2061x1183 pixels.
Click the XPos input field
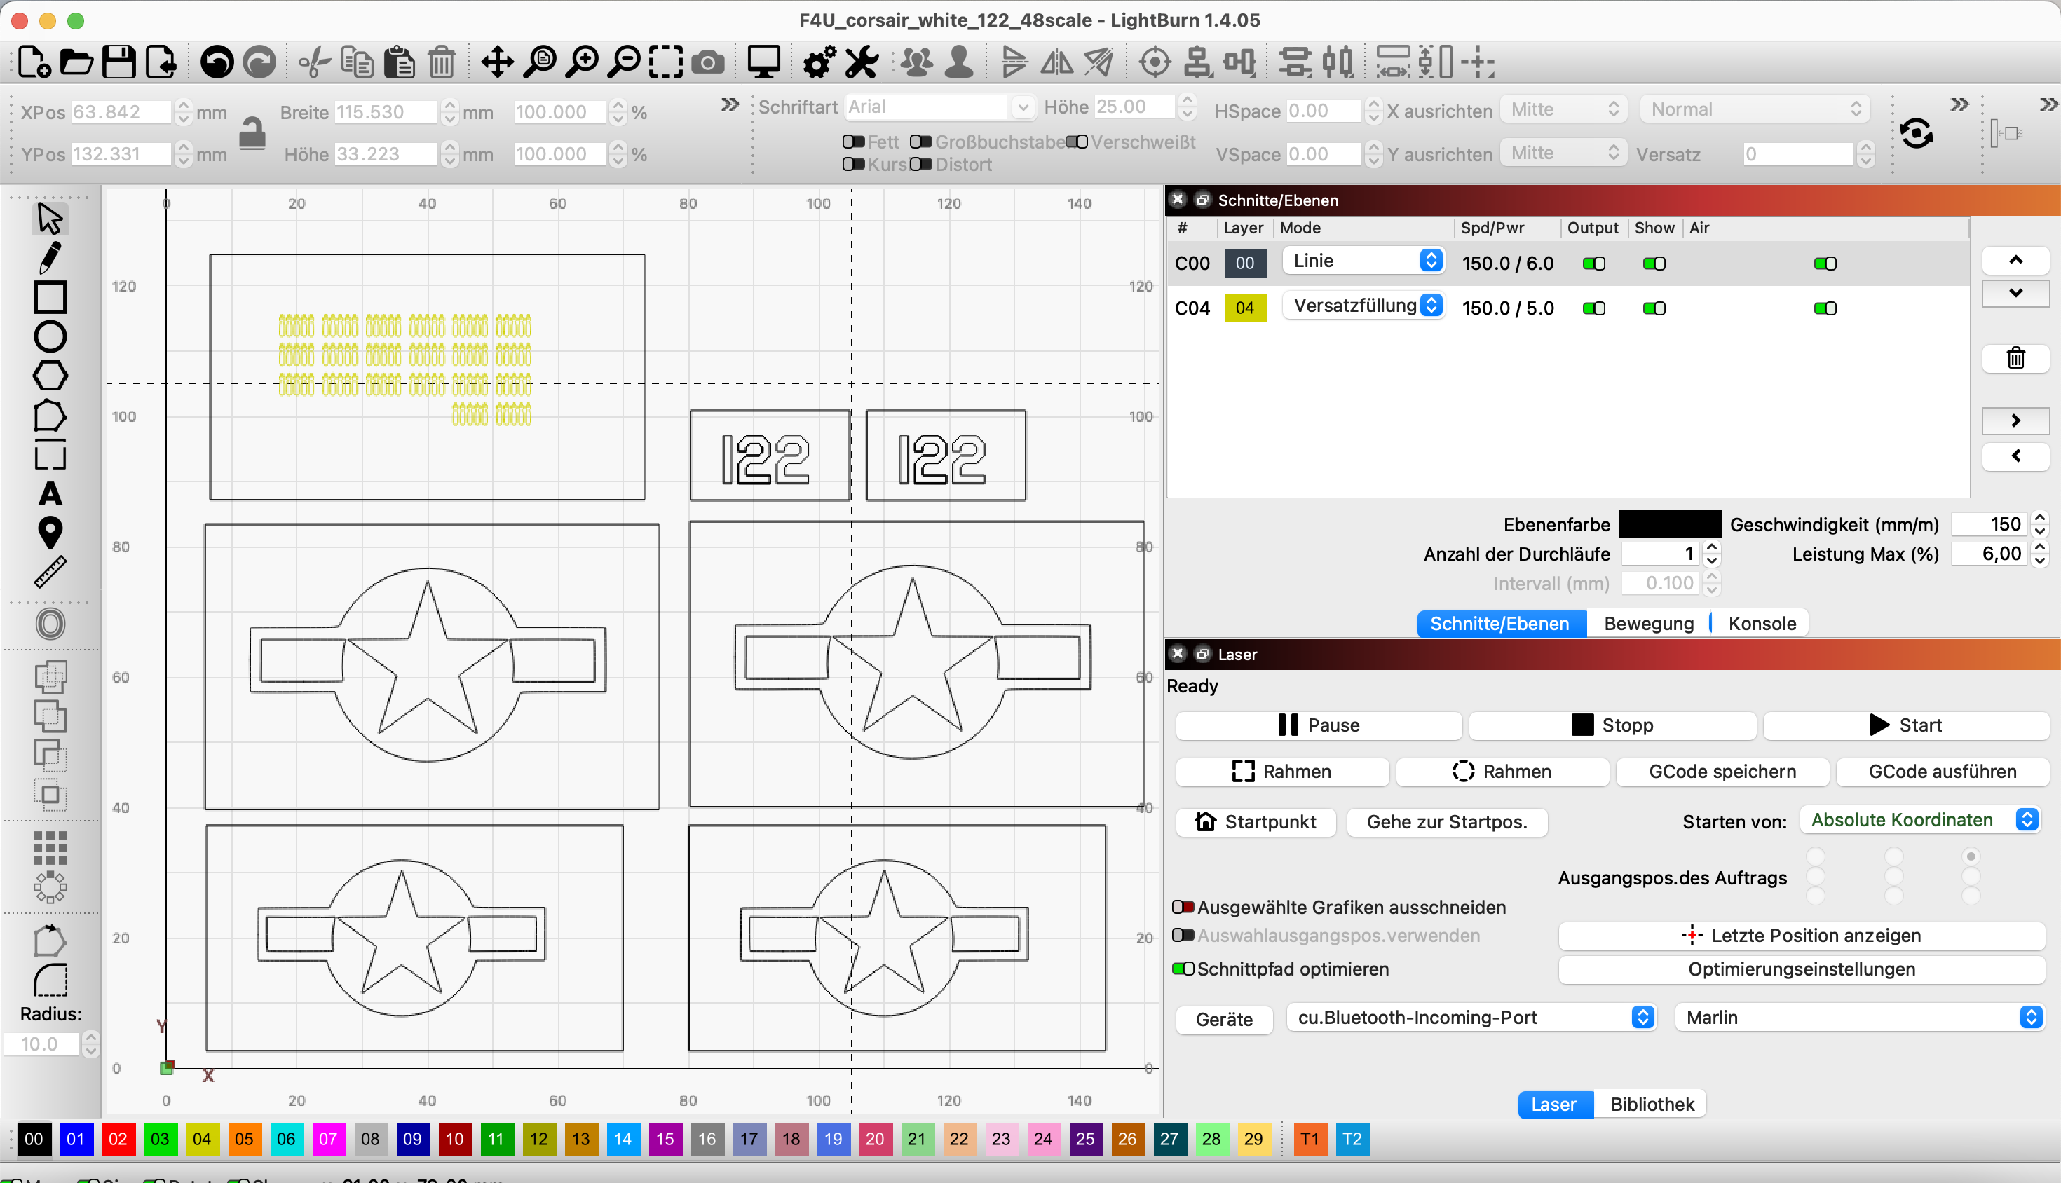[x=122, y=111]
